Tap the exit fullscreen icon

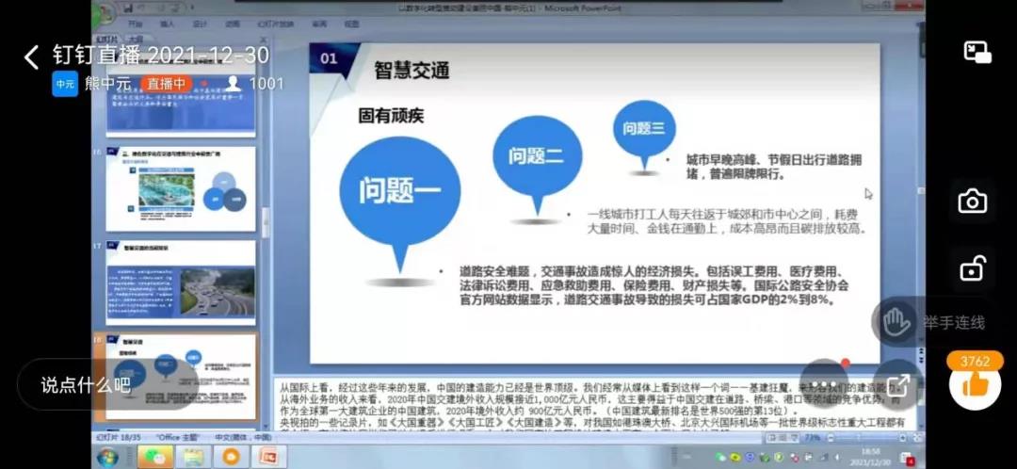(x=897, y=385)
